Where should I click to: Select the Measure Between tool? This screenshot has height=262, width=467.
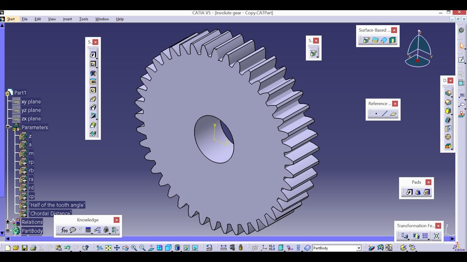224,248
